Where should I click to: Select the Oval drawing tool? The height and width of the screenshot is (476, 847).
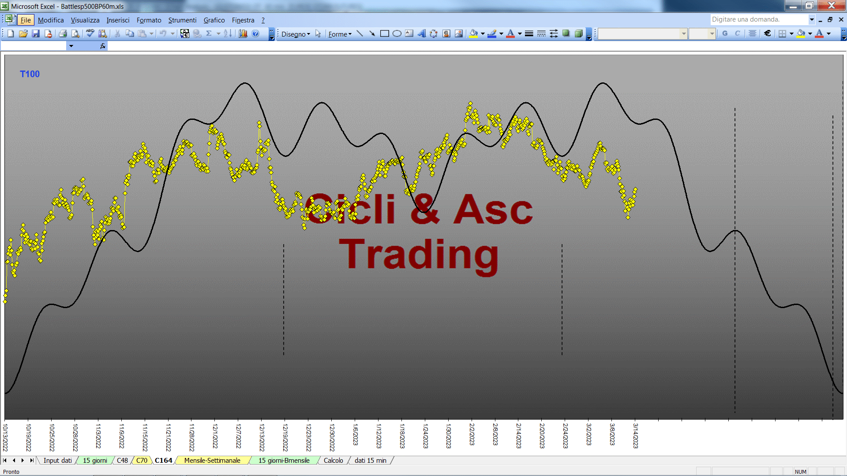tap(397, 33)
